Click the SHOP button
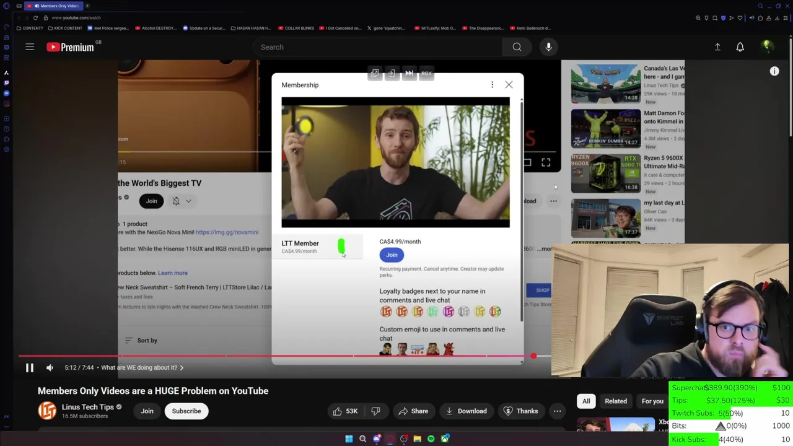The width and height of the screenshot is (793, 446). pos(542,290)
